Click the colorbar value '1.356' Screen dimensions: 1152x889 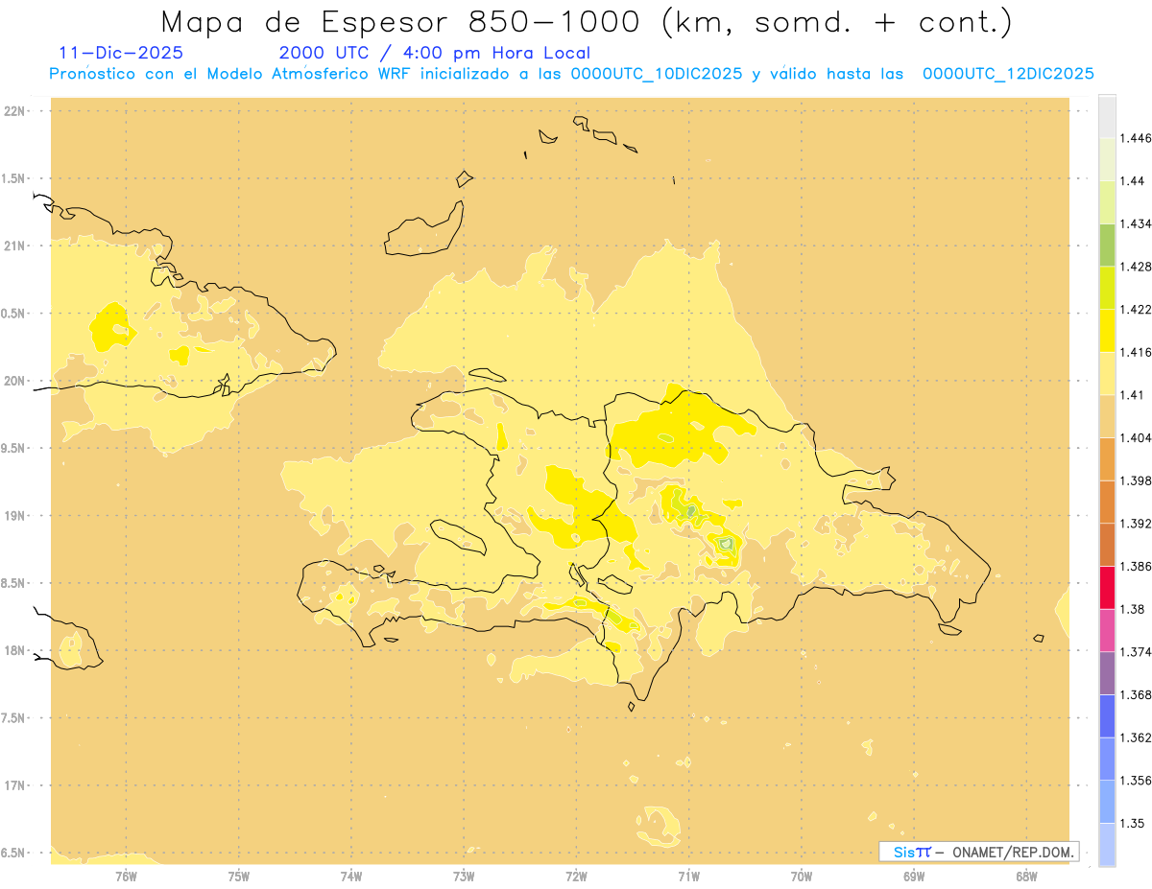click(1138, 780)
